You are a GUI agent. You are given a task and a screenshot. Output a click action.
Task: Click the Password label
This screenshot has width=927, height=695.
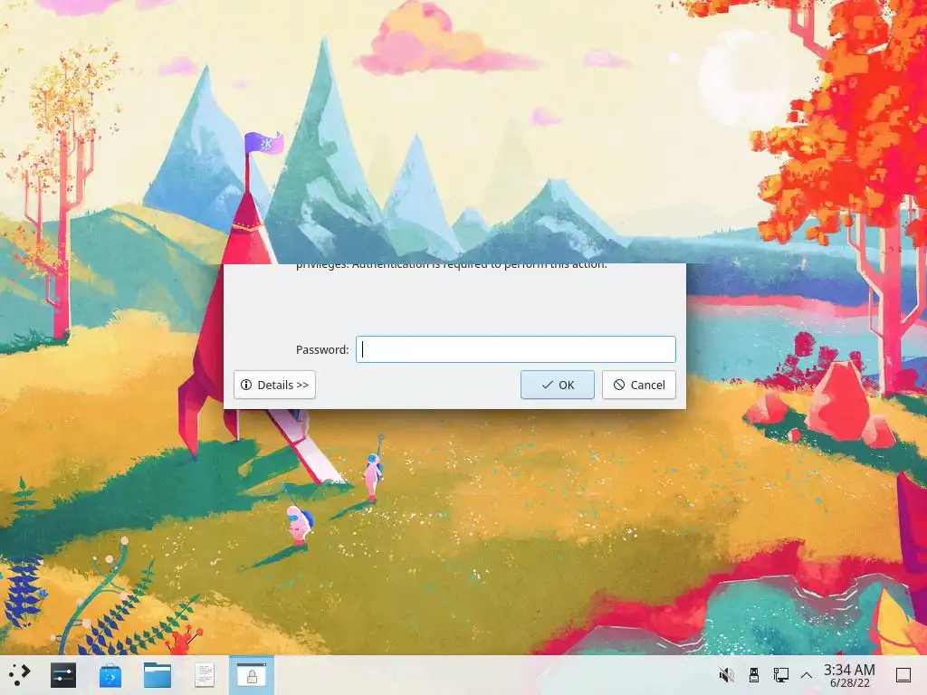[x=322, y=350]
